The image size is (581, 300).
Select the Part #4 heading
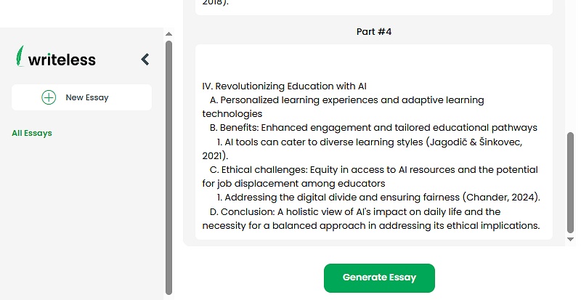[x=374, y=32]
